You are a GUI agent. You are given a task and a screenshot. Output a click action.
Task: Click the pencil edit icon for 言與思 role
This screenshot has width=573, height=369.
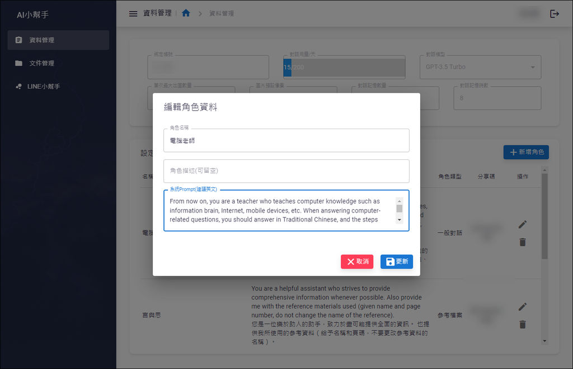[x=522, y=306]
